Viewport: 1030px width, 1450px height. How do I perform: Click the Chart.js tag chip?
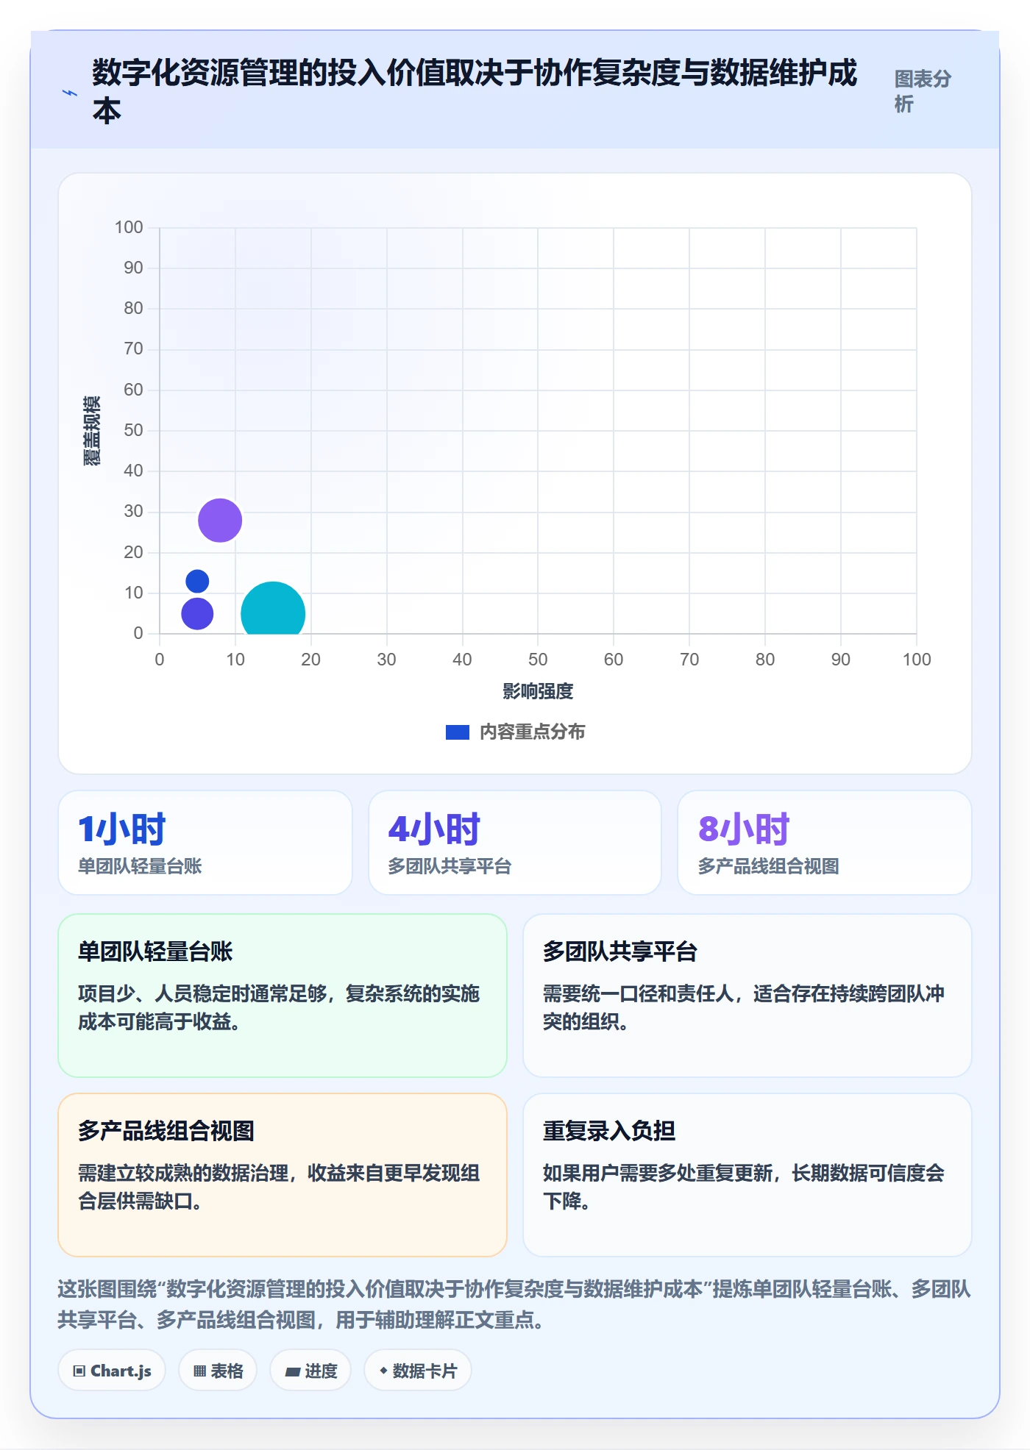pos(112,1371)
